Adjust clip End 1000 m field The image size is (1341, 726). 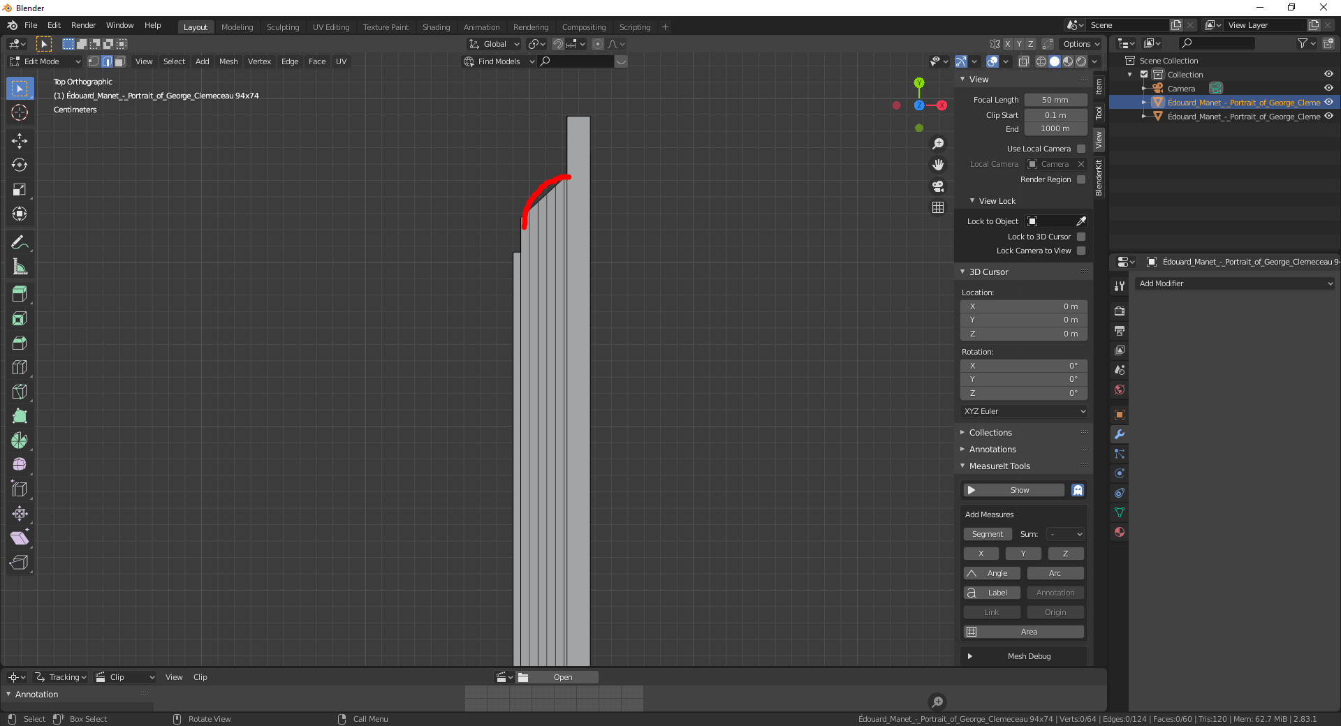1055,128
